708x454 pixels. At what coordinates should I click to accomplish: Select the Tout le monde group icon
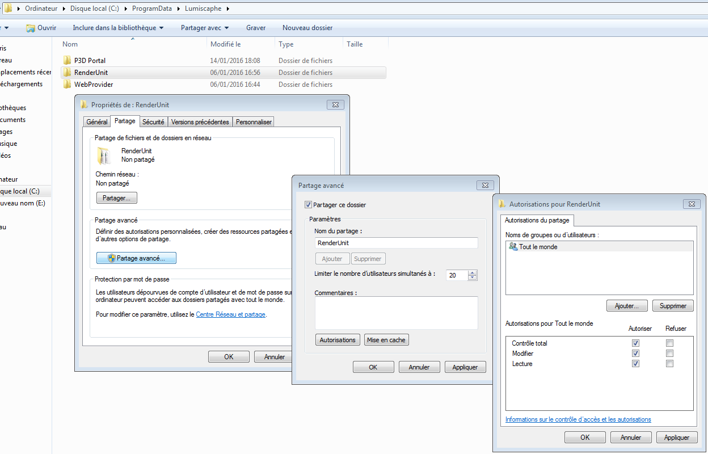[x=513, y=247]
